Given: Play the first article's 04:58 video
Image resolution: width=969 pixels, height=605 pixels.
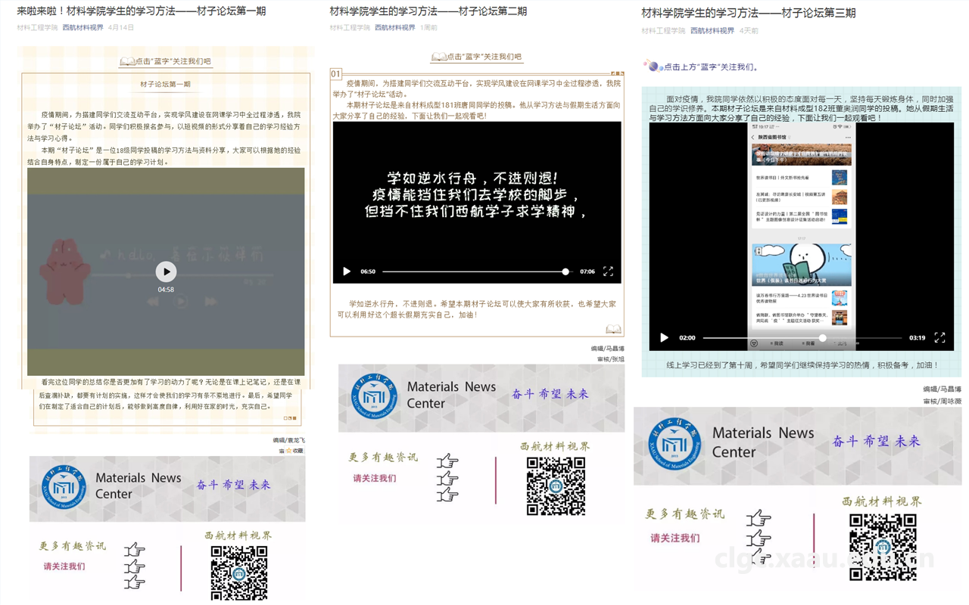Looking at the screenshot, I should pos(166,271).
